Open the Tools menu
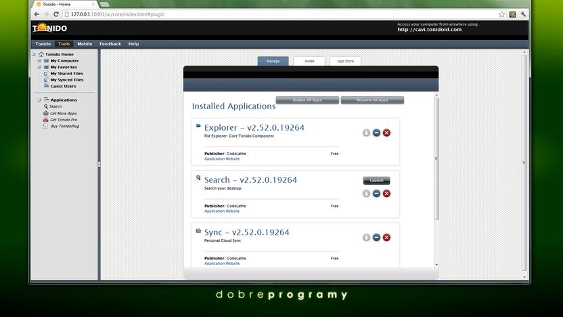This screenshot has height=317, width=563. [x=64, y=44]
